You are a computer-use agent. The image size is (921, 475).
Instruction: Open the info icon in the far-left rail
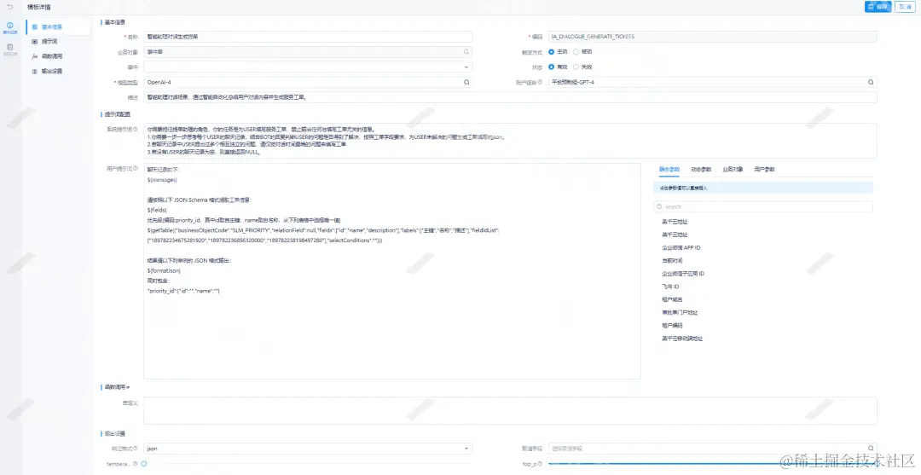[x=10, y=27]
